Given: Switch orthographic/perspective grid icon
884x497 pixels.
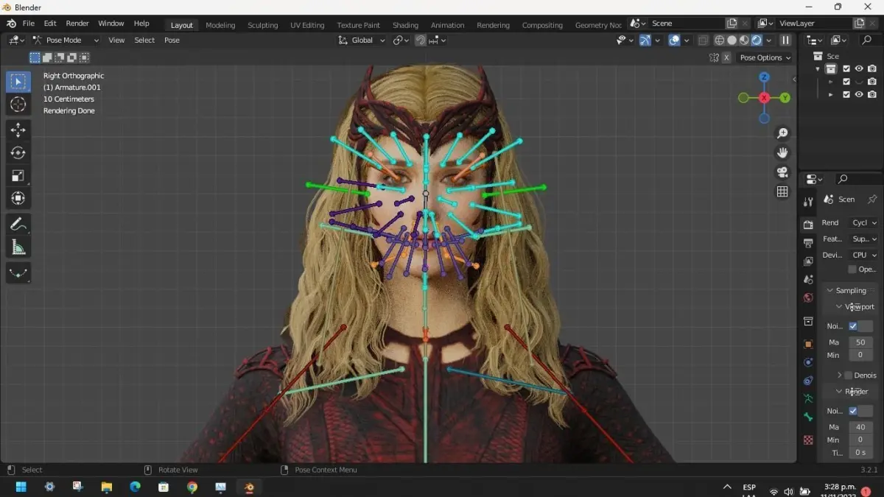Looking at the screenshot, I should click(782, 191).
